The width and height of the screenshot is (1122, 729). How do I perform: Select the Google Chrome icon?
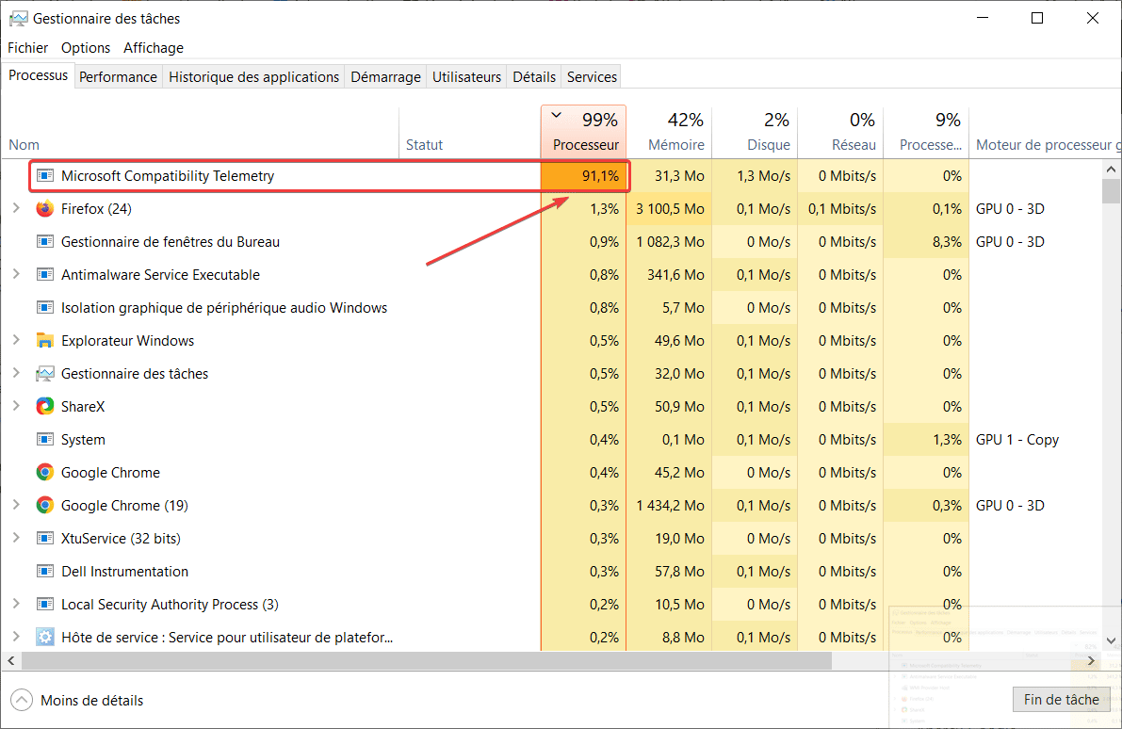click(x=45, y=472)
